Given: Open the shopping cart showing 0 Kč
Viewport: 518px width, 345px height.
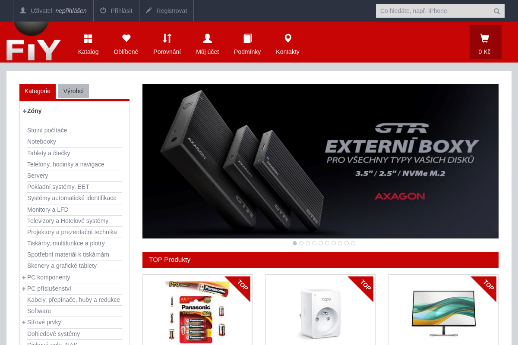Looking at the screenshot, I should tap(486, 42).
